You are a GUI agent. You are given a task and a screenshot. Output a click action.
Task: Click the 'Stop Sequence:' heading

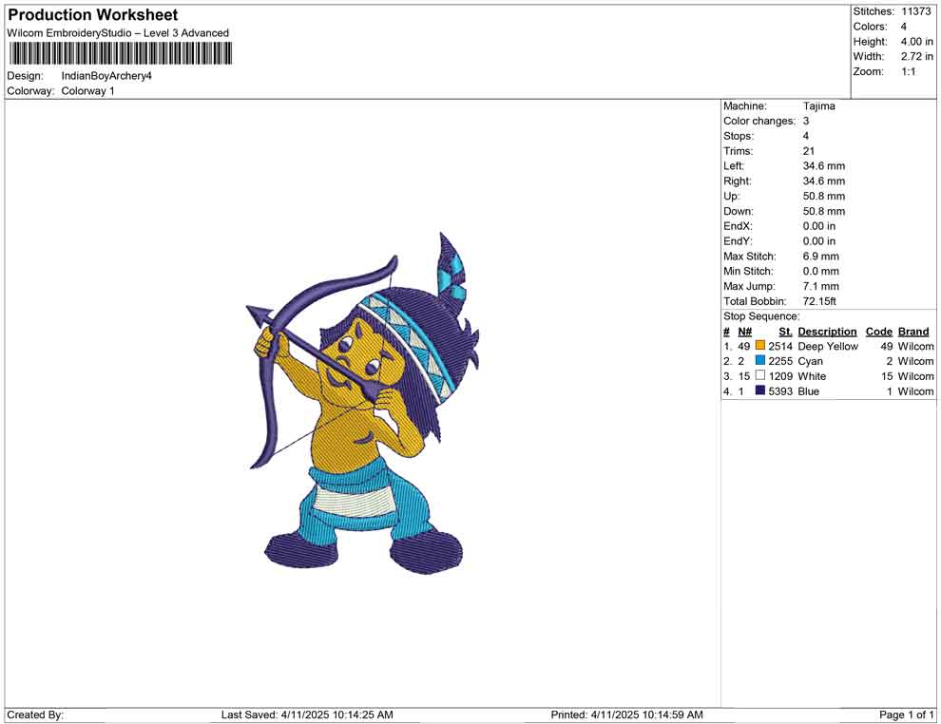point(761,316)
